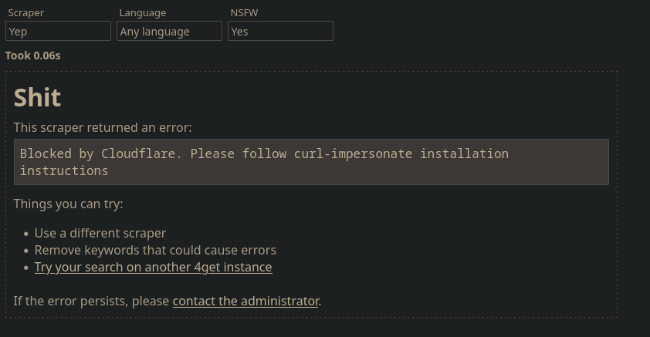Click the Scraper field label
The image size is (650, 337).
coord(25,13)
